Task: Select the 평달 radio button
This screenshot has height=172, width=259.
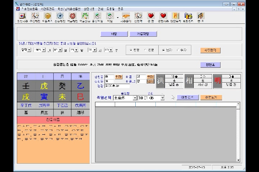Action: tap(131, 50)
